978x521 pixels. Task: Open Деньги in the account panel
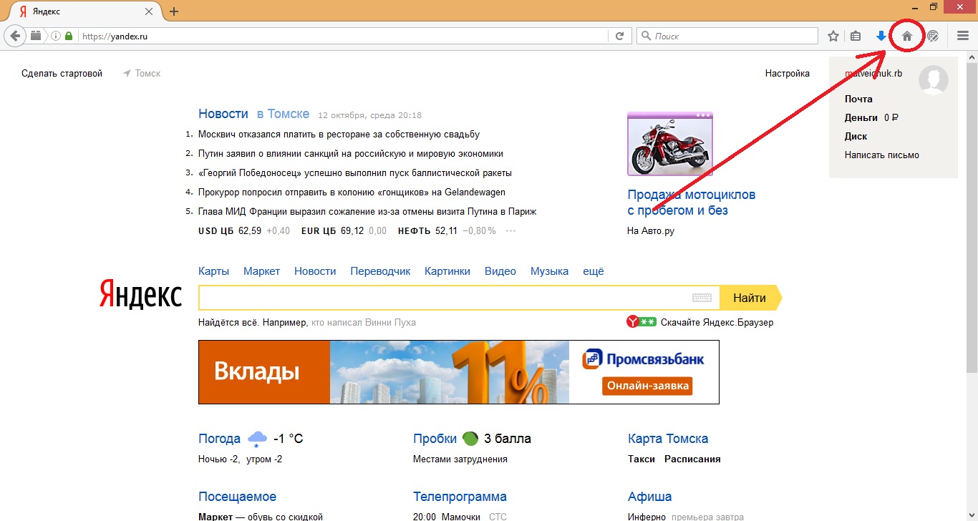coord(861,118)
